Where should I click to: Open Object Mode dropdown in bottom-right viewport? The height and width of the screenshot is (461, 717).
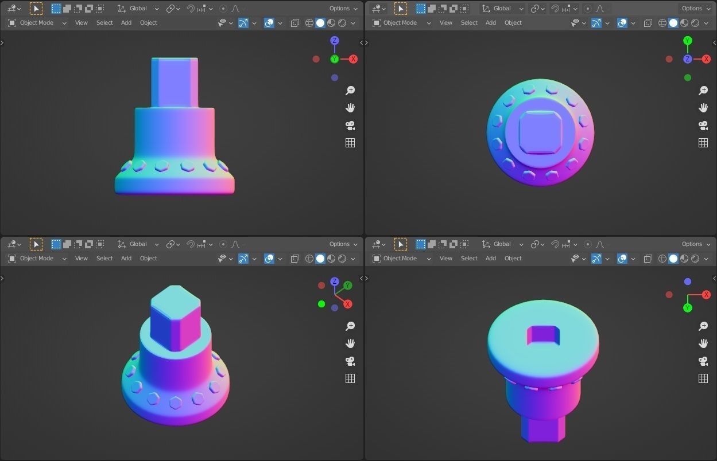coord(401,259)
